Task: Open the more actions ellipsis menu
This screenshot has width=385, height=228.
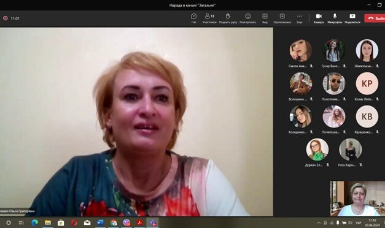Action: [x=299, y=18]
